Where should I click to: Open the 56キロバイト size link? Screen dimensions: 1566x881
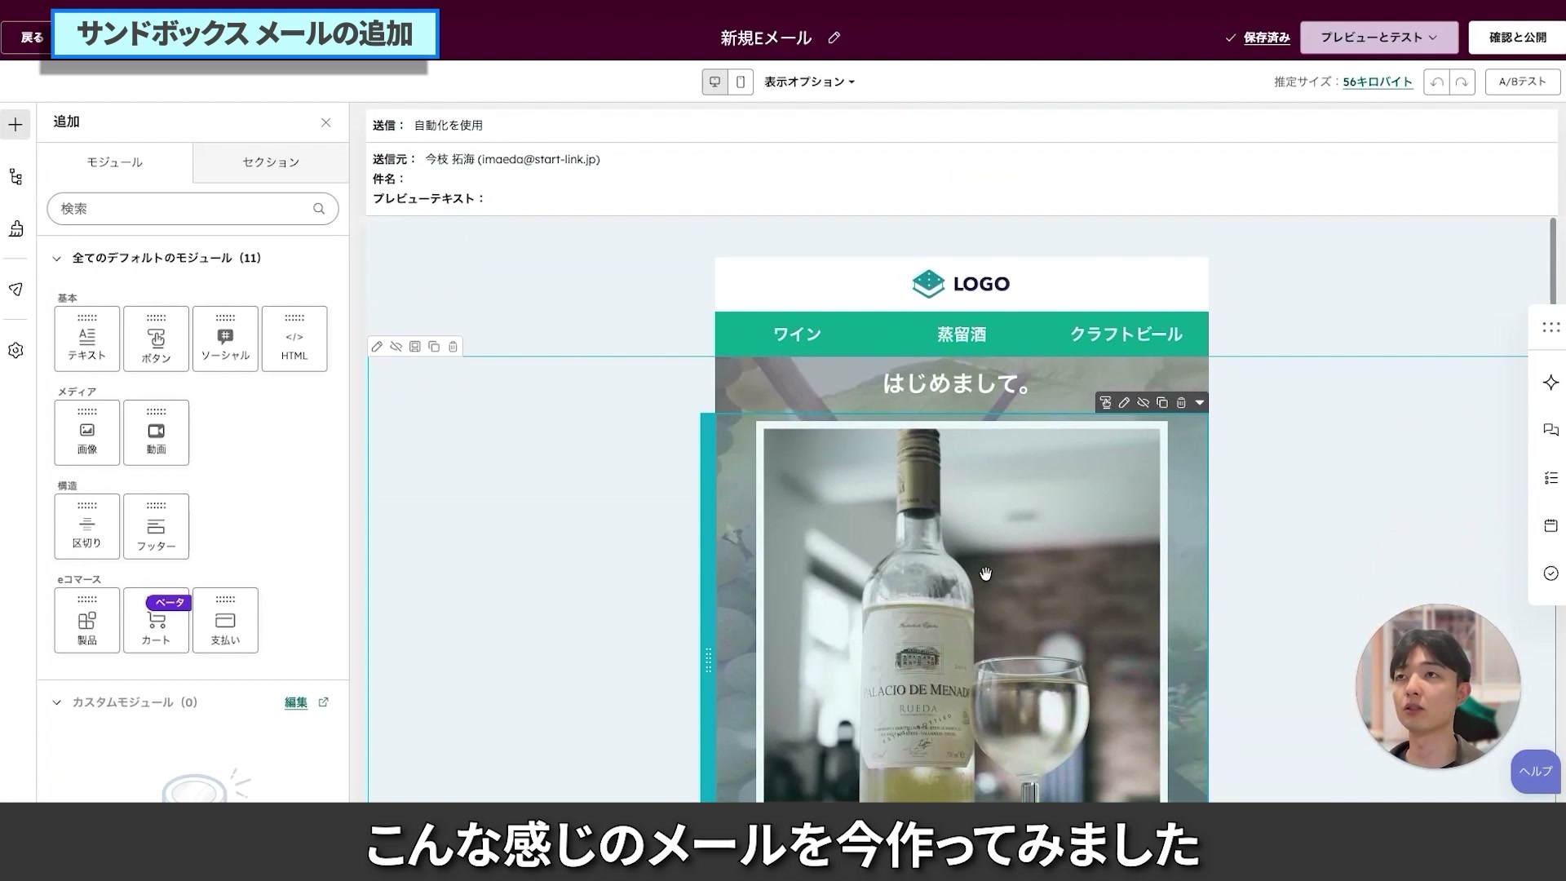(x=1377, y=82)
